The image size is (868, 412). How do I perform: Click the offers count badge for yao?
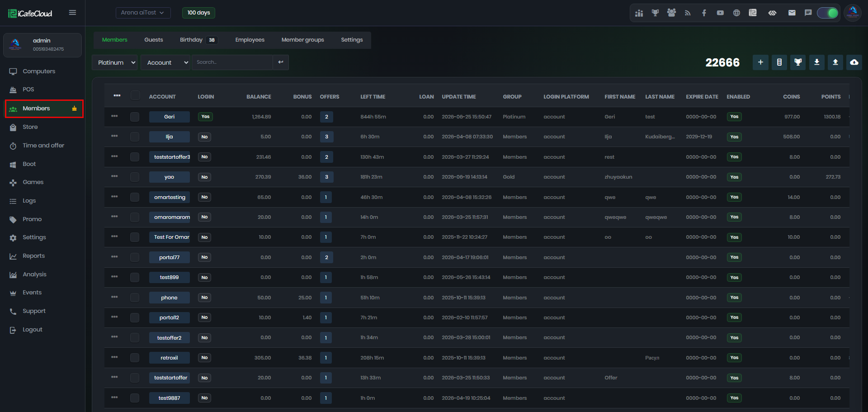point(326,177)
